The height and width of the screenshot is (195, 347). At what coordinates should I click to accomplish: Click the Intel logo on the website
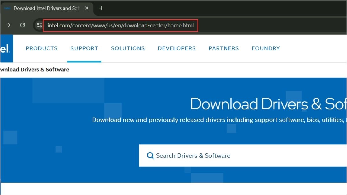pos(6,48)
